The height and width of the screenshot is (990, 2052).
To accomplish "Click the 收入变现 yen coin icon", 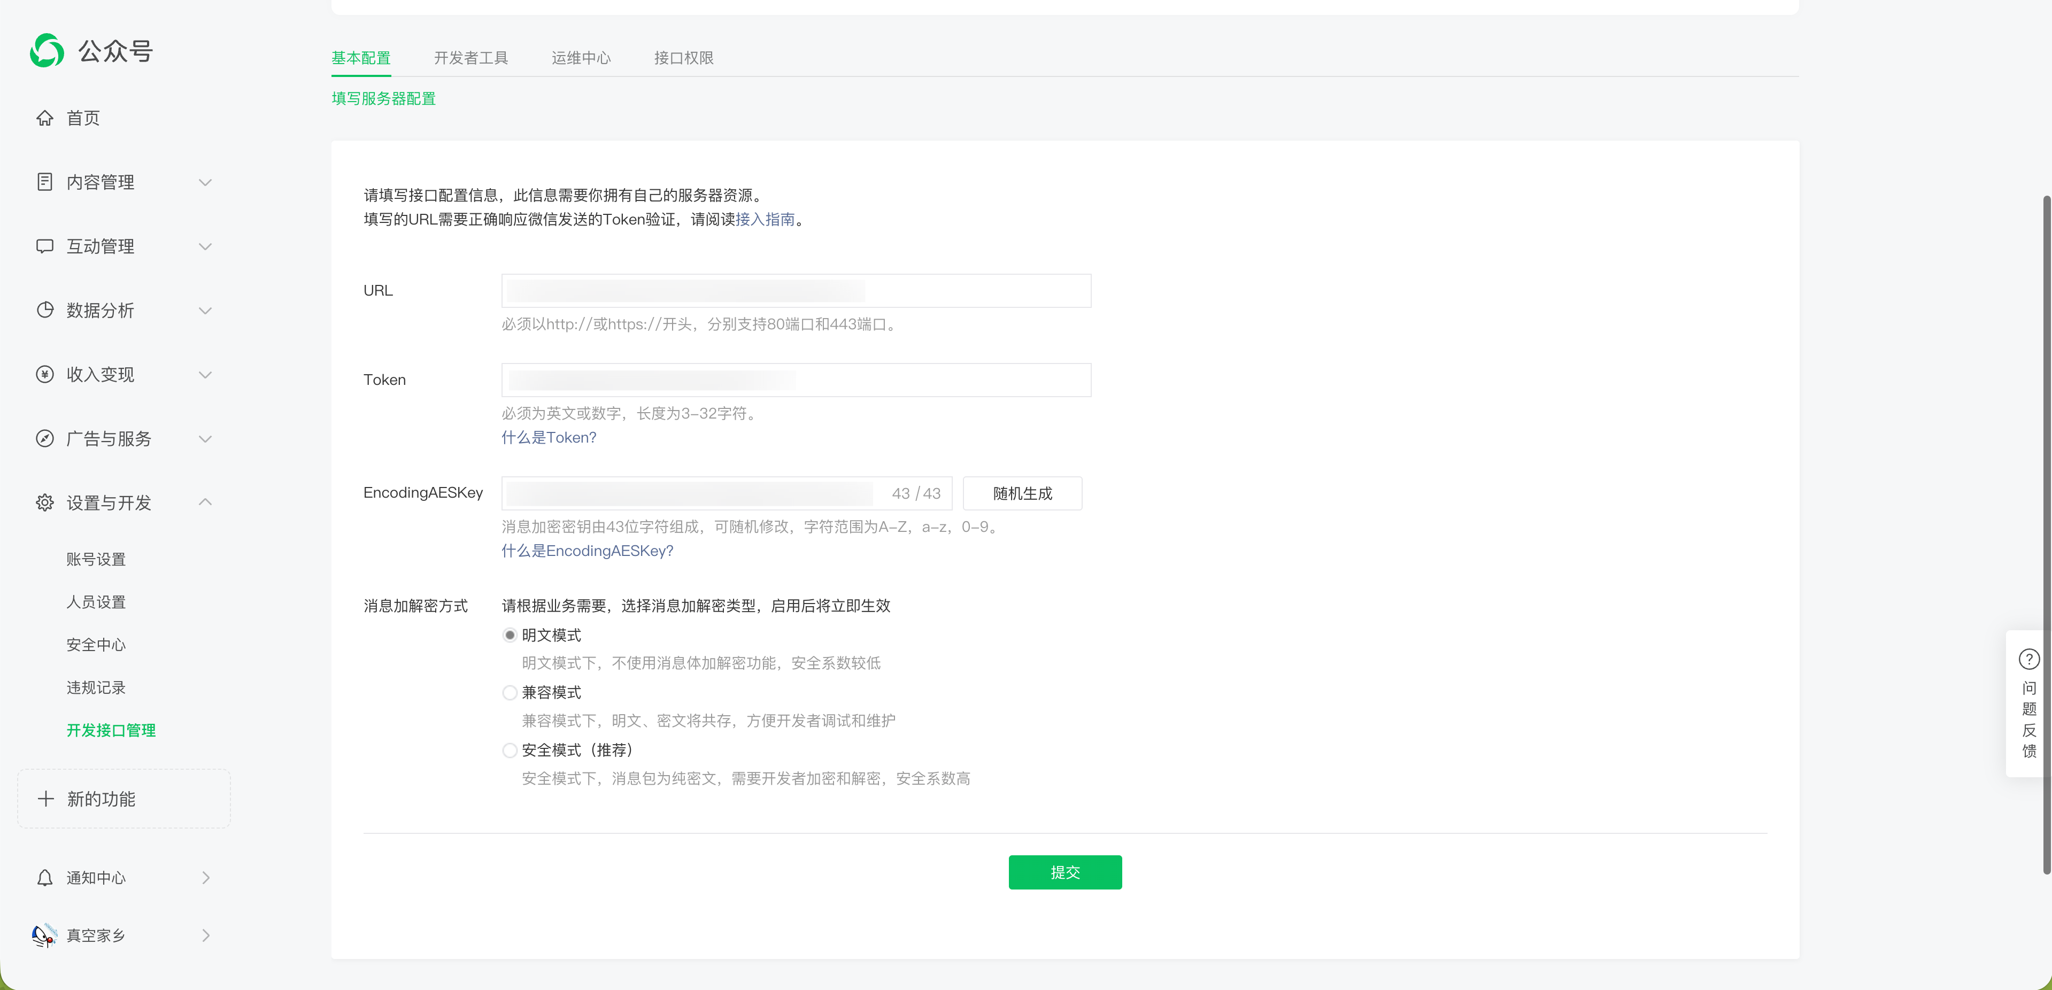I will [44, 374].
